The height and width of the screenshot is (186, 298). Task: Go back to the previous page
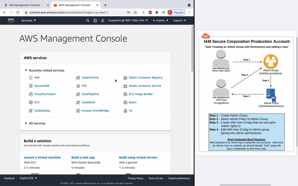tap(5, 12)
